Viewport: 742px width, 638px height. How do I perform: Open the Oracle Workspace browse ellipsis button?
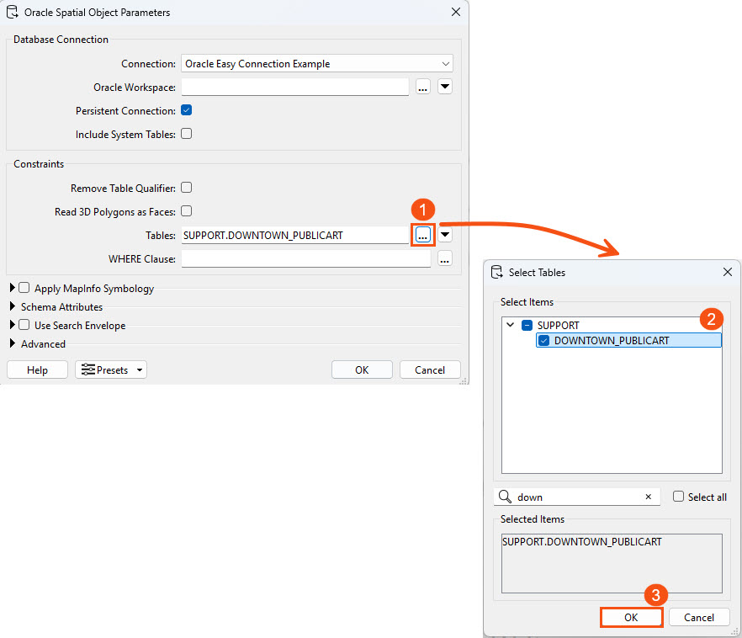point(422,86)
